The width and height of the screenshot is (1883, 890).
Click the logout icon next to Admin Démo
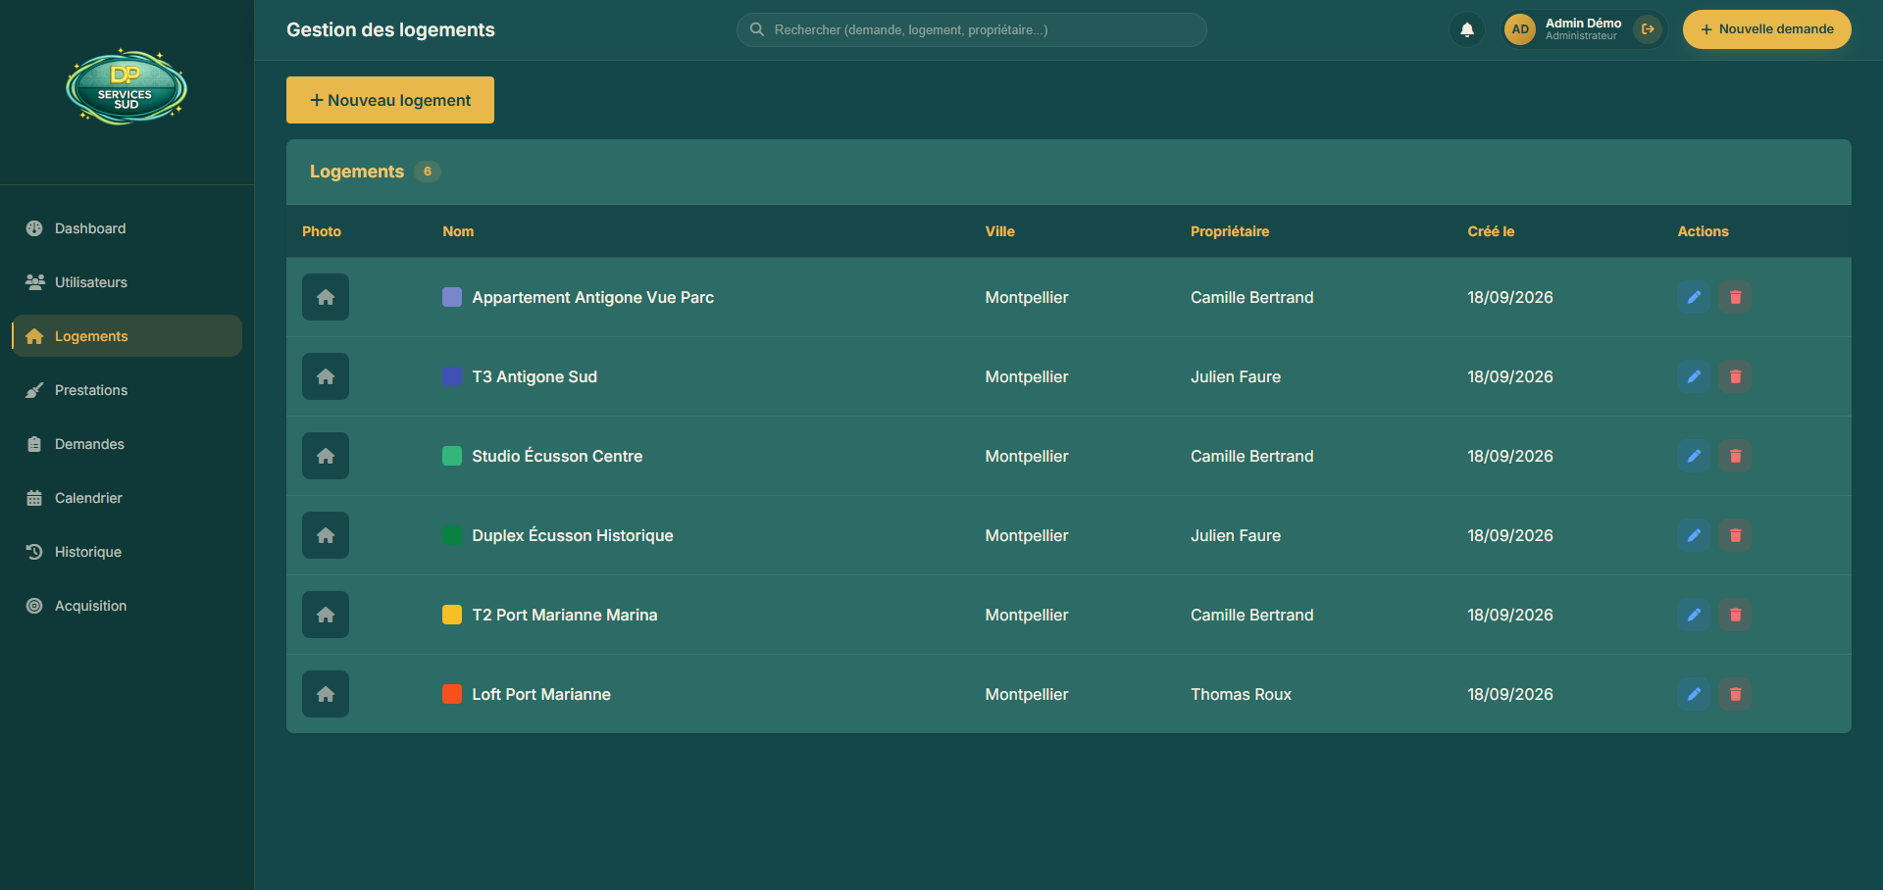point(1648,29)
